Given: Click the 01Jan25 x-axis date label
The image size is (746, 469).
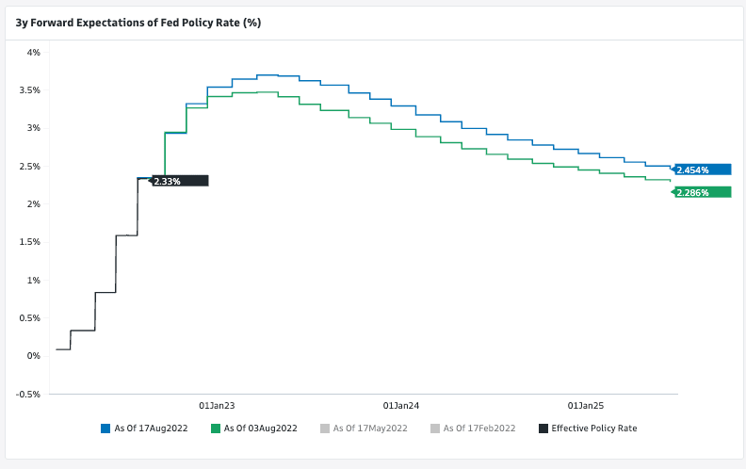Looking at the screenshot, I should pyautogui.click(x=586, y=406).
